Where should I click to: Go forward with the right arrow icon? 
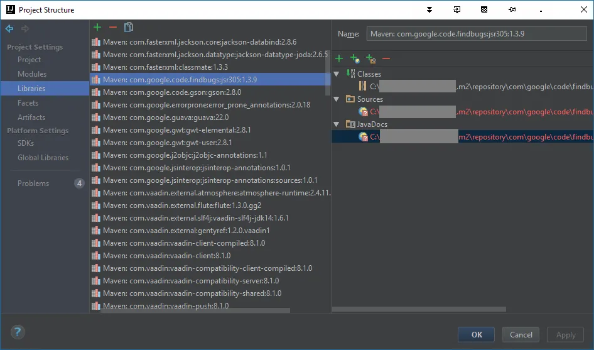click(25, 28)
